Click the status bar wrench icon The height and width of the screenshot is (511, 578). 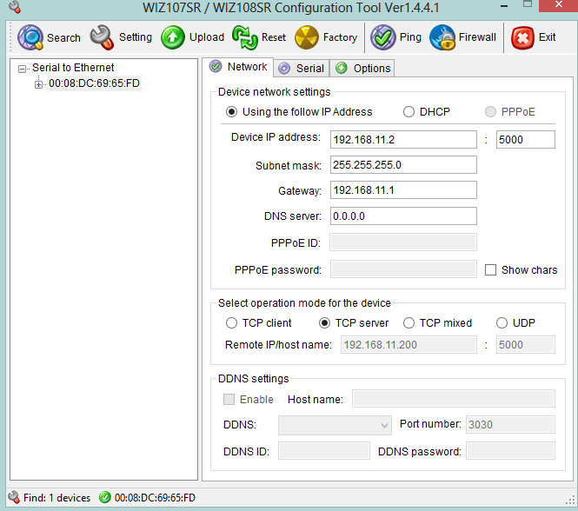[x=14, y=497]
